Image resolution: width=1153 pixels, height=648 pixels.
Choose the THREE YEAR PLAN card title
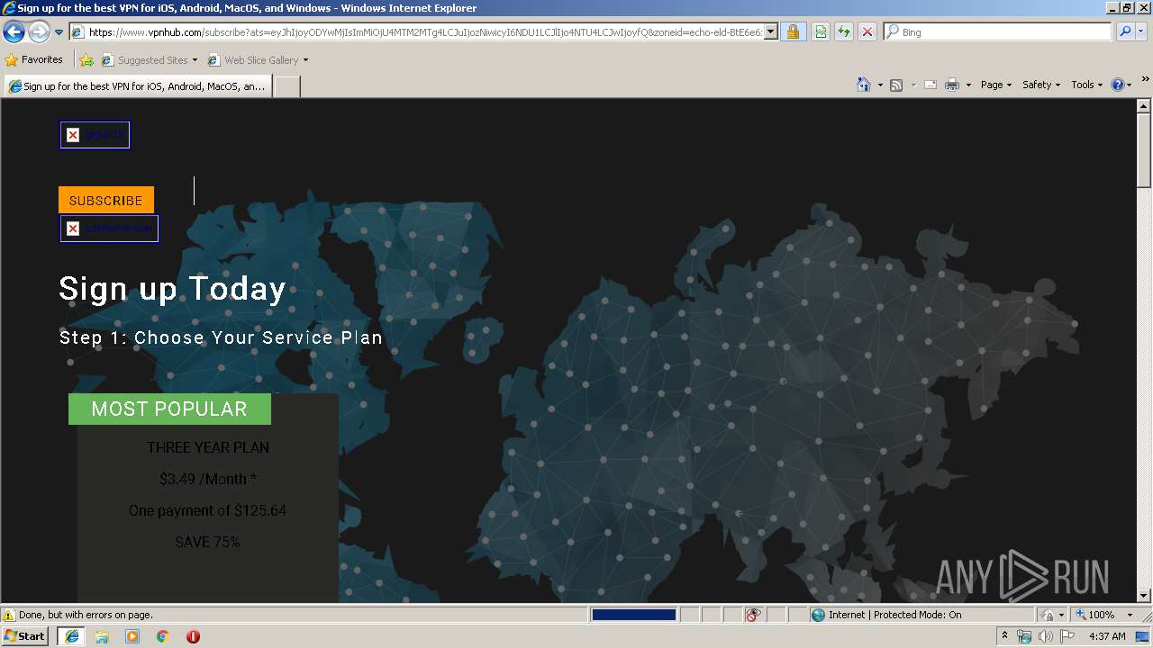pos(208,447)
